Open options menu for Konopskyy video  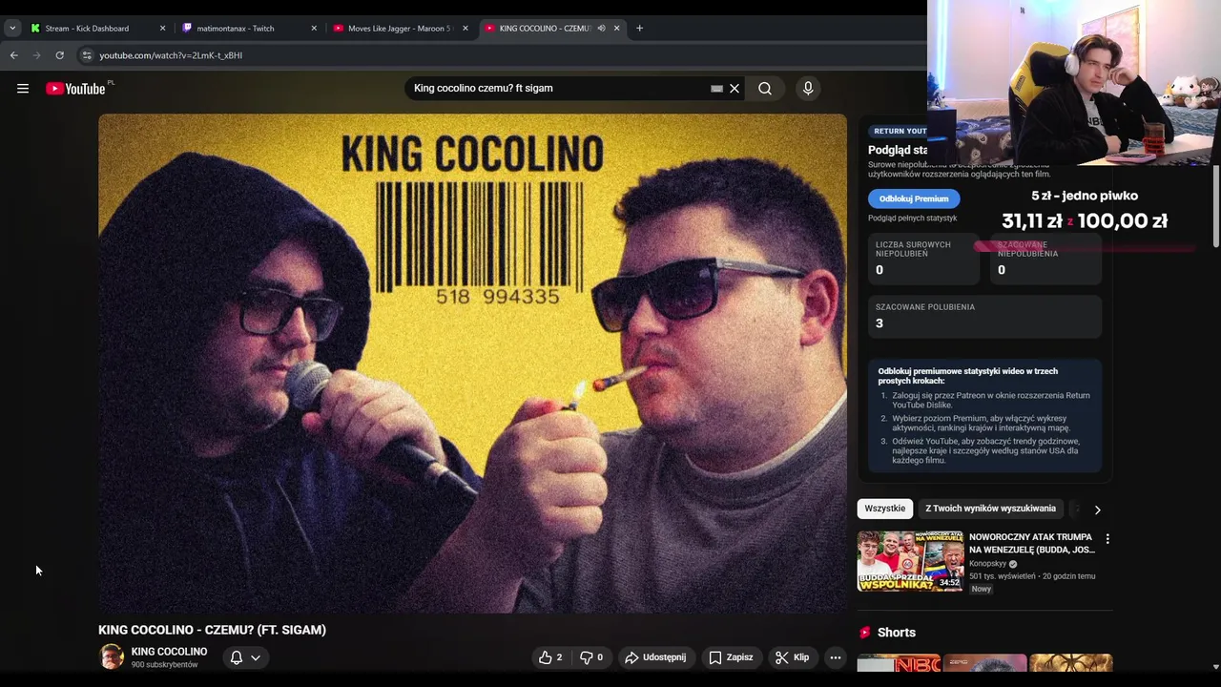point(1107,539)
